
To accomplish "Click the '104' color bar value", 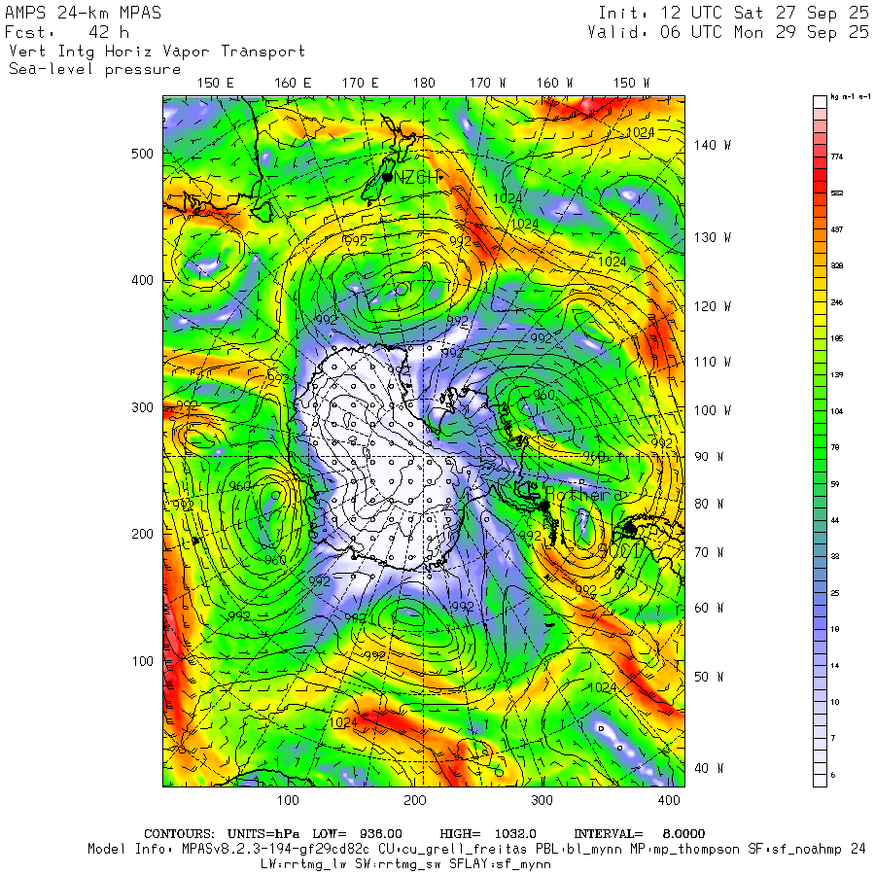I will point(836,411).
